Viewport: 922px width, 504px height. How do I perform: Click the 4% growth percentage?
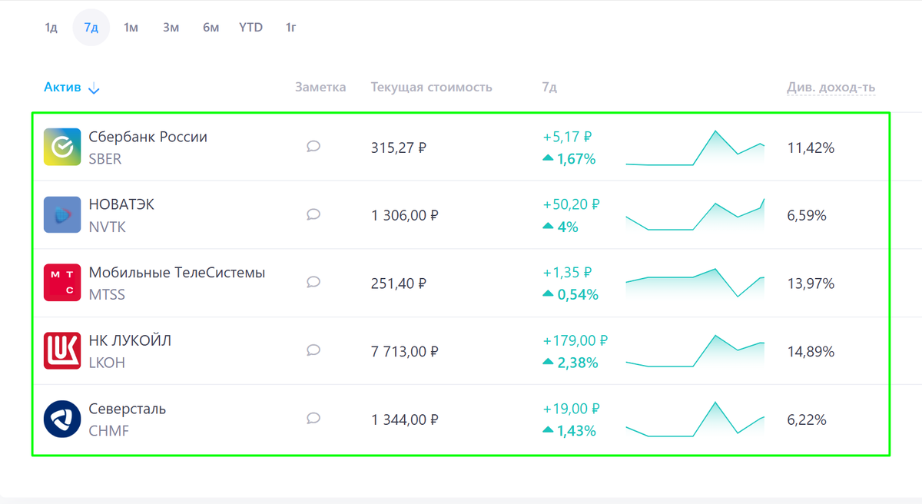click(x=568, y=227)
